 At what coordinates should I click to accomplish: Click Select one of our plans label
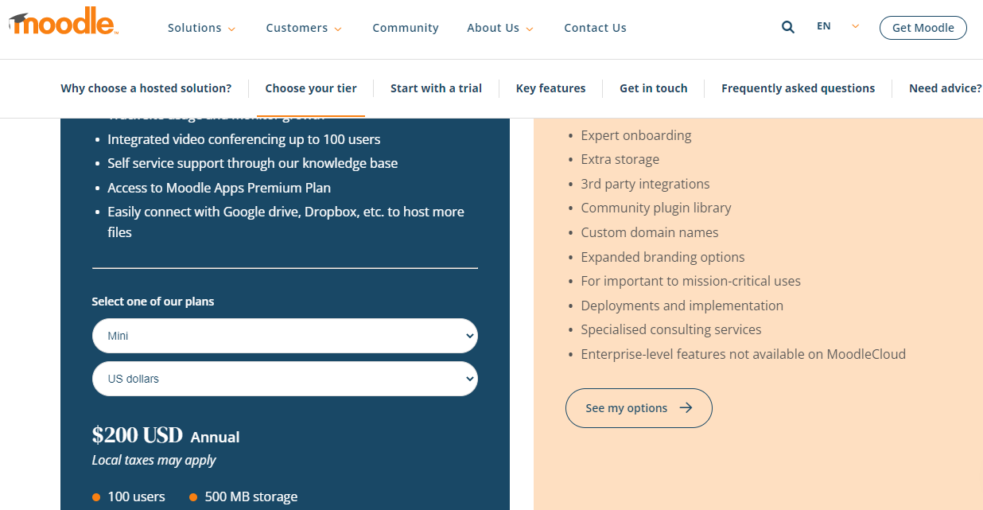tap(153, 302)
